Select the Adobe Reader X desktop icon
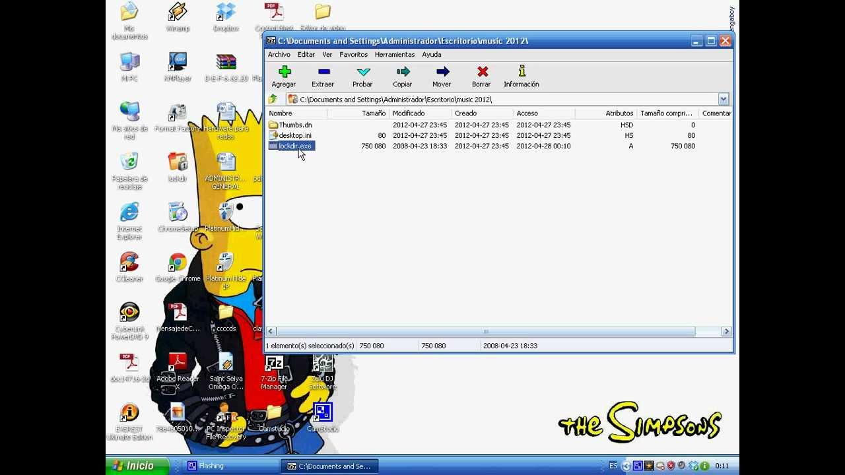845x475 pixels. [x=178, y=371]
